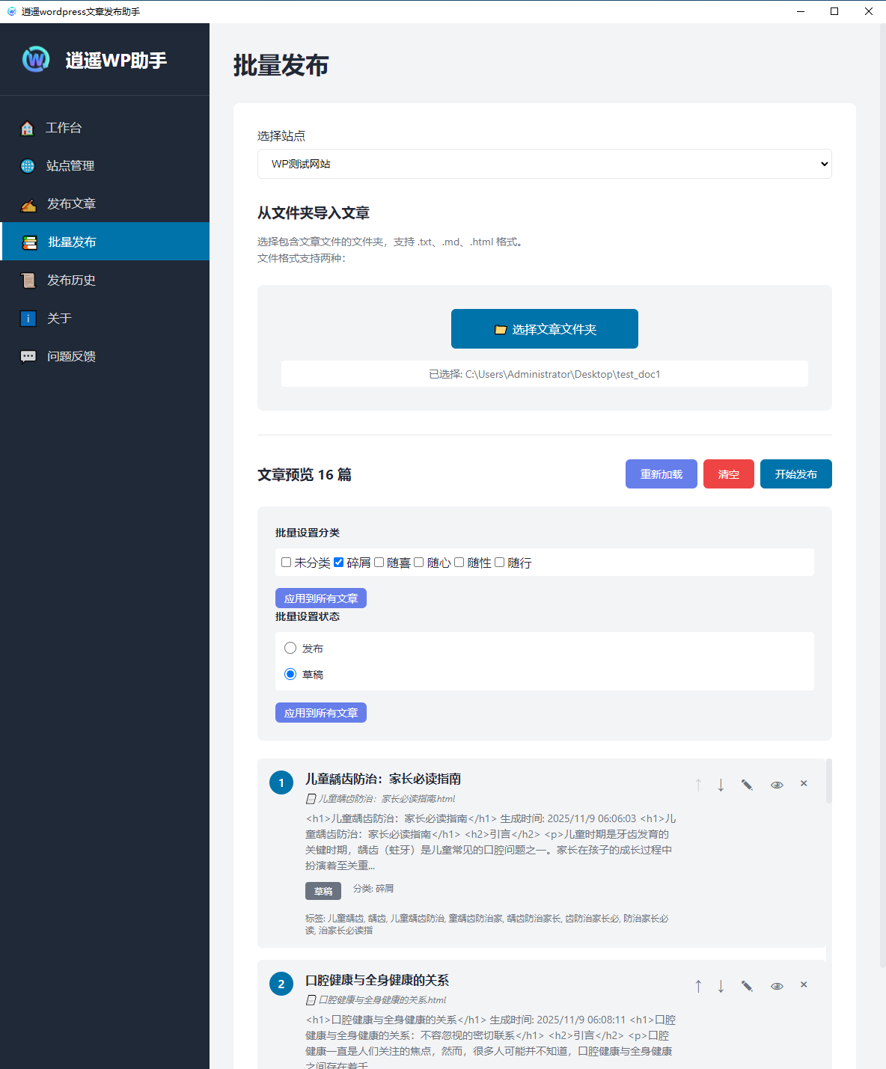
Task: Remove article 1 using the X icon
Action: (804, 784)
